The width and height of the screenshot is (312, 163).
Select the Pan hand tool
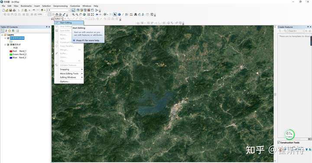(81, 15)
